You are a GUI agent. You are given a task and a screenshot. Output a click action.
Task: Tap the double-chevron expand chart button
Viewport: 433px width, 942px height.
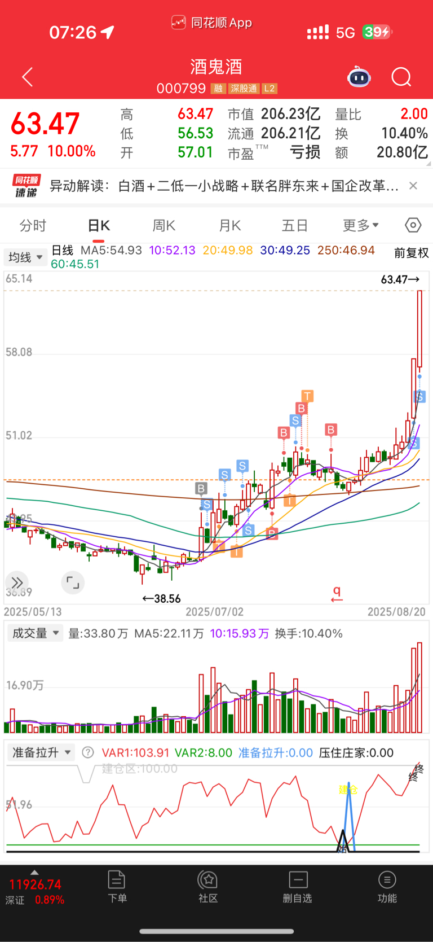(x=17, y=582)
